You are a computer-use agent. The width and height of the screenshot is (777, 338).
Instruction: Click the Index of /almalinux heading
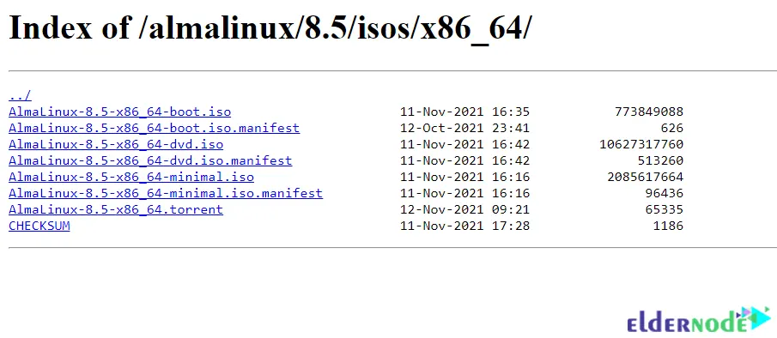[x=269, y=27]
